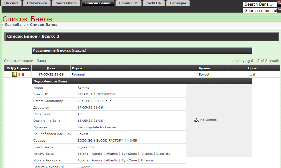Open the Статистика tab
This screenshot has height=168, width=281.
tap(37, 3)
